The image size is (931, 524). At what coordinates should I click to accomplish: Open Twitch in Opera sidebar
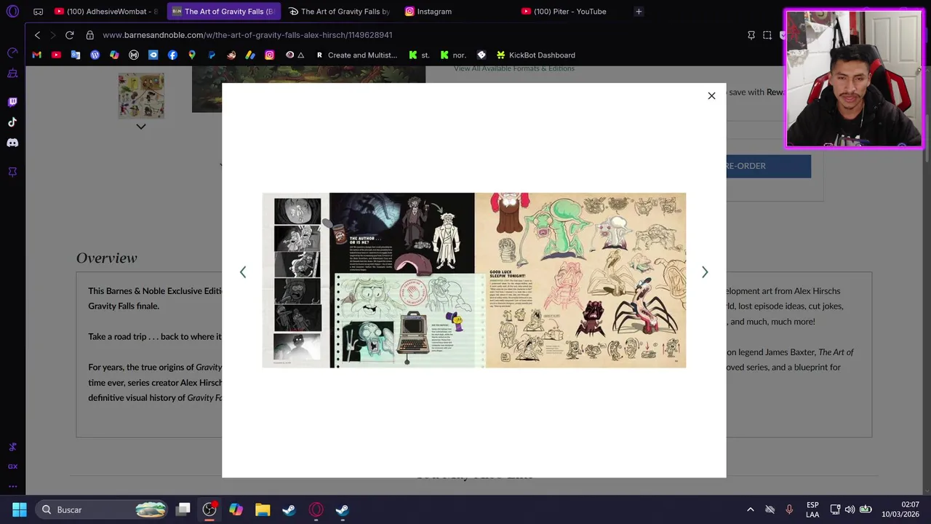tap(12, 102)
